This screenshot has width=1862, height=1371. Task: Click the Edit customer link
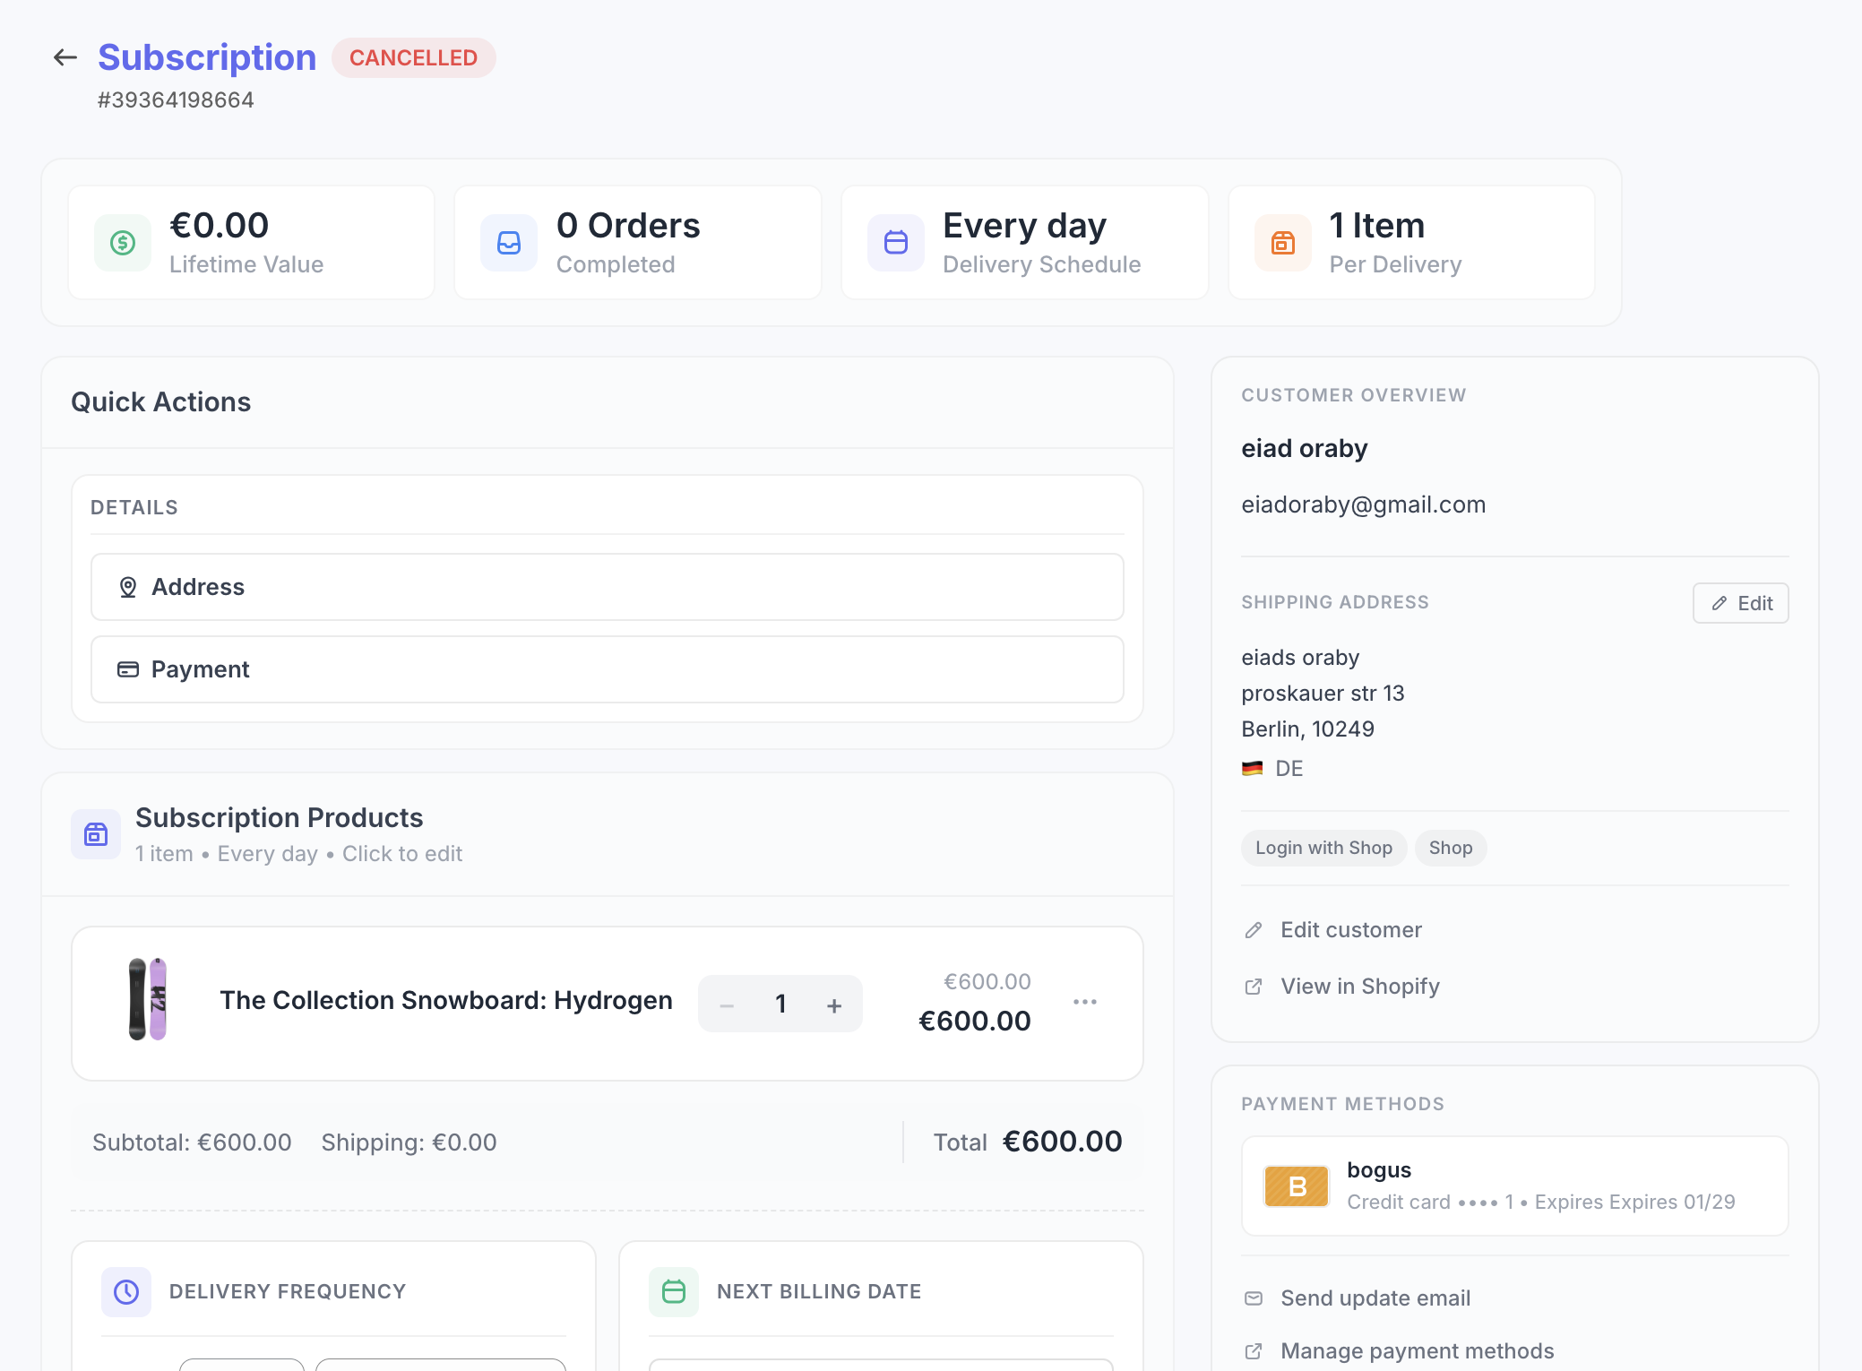(x=1351, y=930)
